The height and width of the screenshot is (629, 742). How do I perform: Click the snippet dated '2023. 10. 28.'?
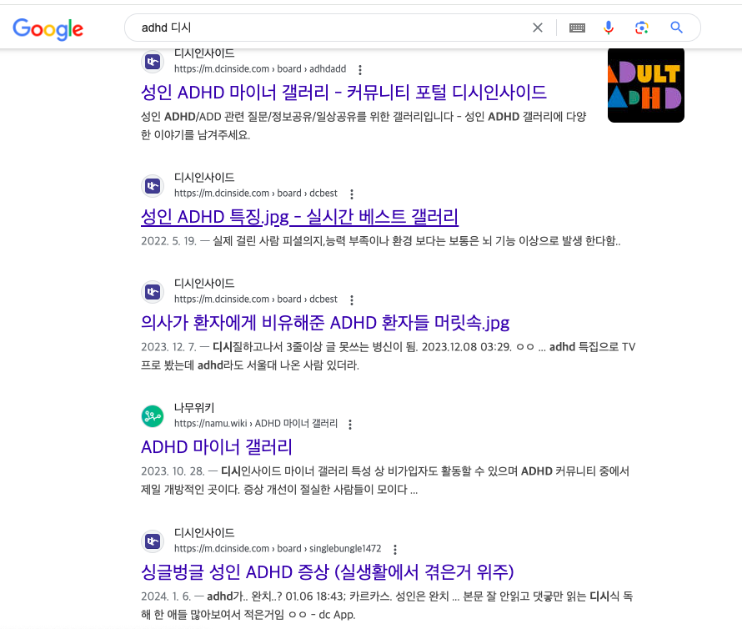(x=385, y=481)
